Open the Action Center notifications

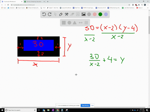coord(147,110)
